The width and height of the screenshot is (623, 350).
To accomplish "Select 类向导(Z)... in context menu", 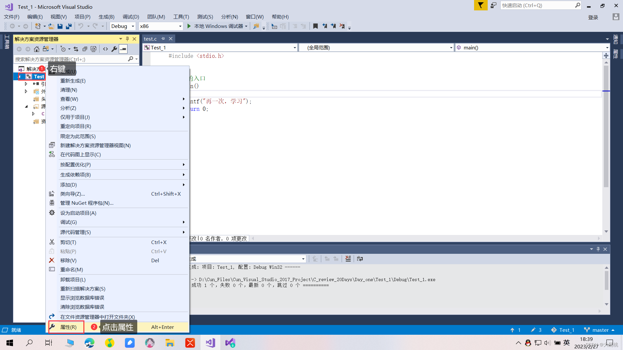I will (x=117, y=194).
